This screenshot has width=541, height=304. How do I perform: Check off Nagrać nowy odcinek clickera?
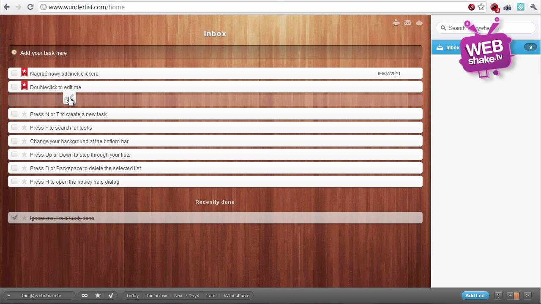(14, 73)
